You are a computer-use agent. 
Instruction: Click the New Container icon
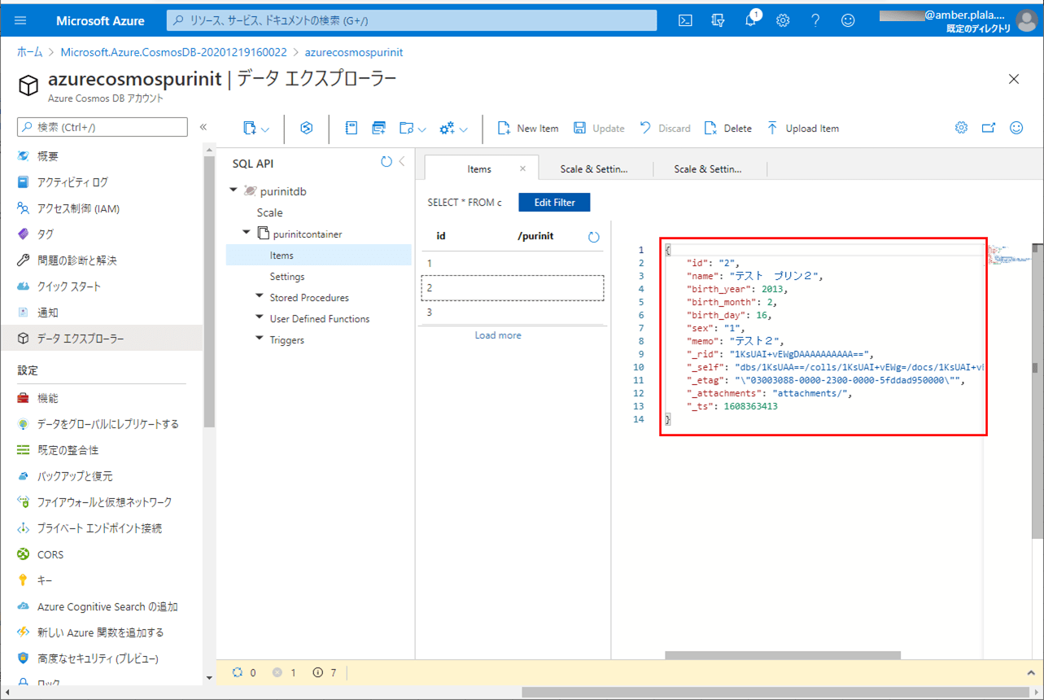[250, 129]
